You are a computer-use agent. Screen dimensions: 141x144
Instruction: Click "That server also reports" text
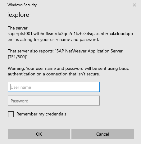(x=31, y=51)
